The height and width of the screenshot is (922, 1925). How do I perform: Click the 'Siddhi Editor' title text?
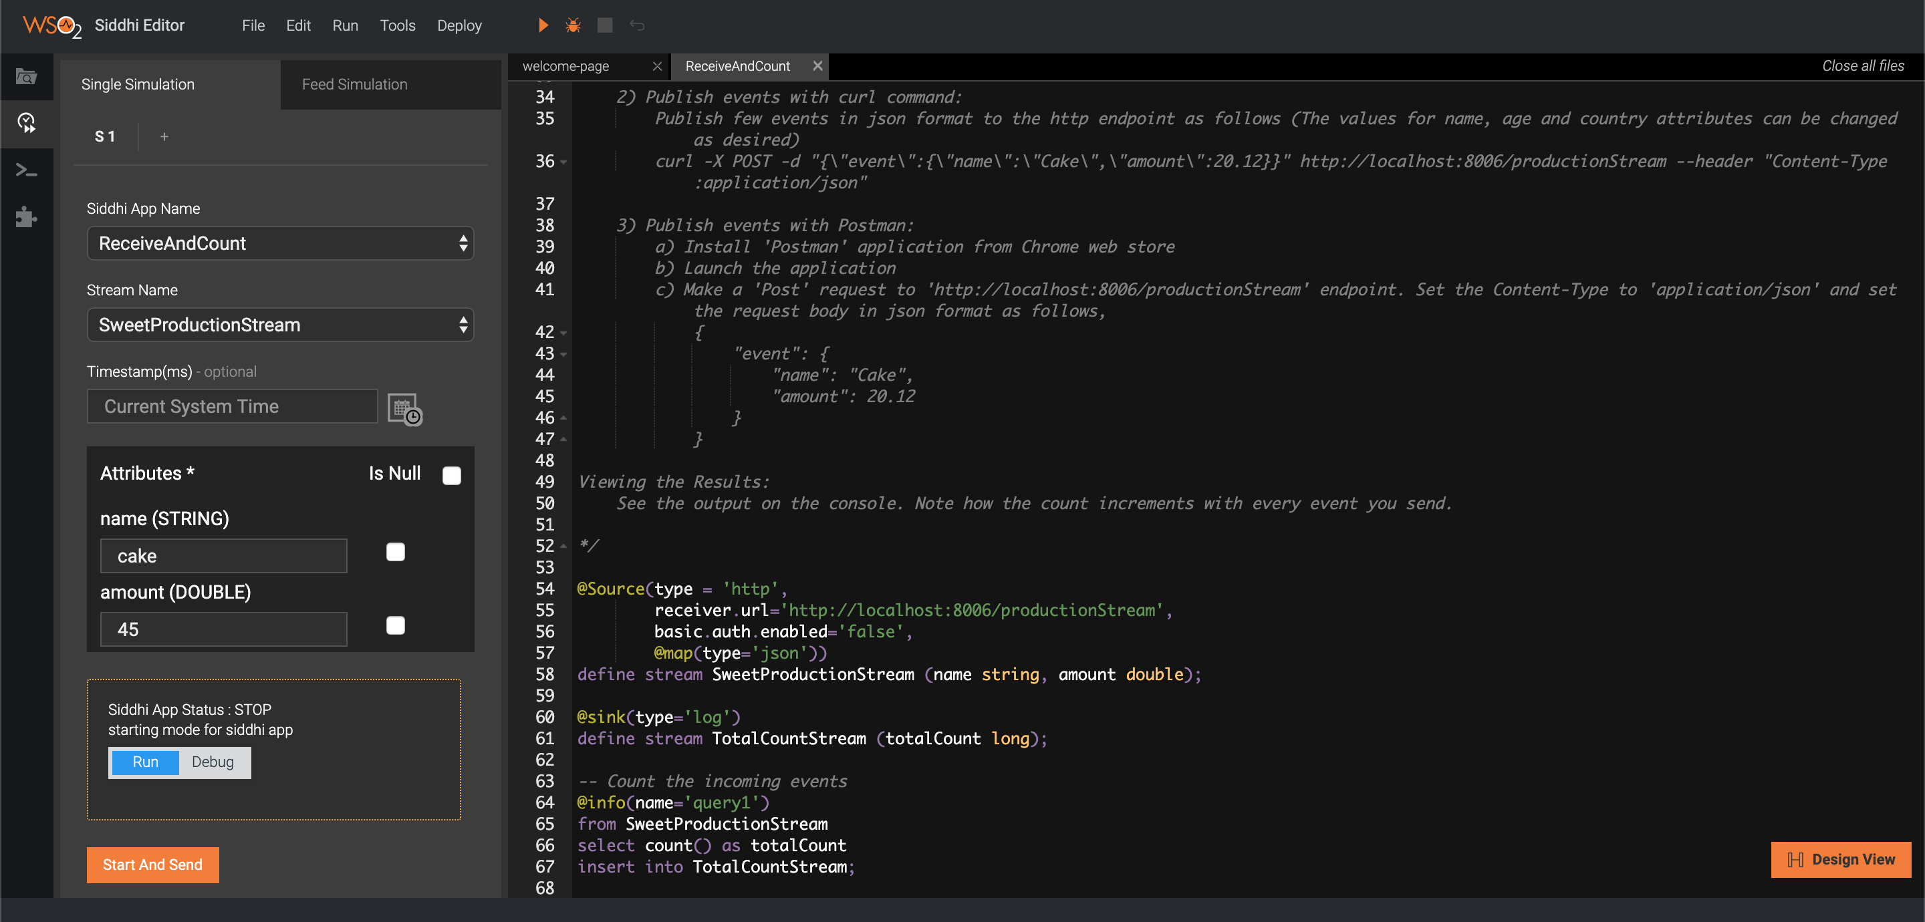140,25
